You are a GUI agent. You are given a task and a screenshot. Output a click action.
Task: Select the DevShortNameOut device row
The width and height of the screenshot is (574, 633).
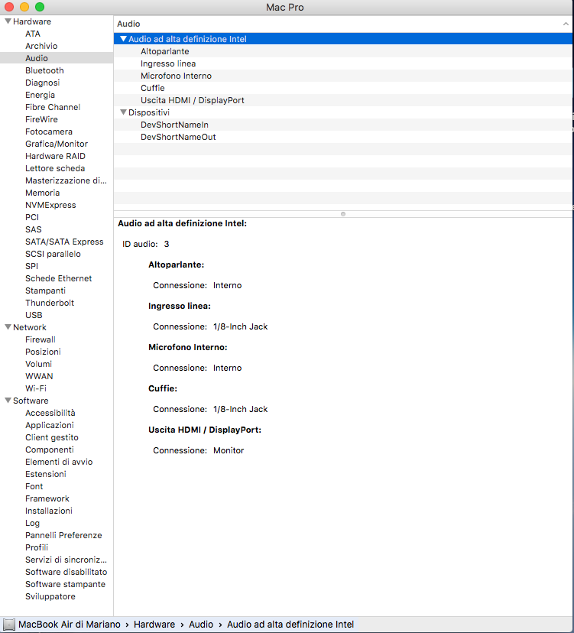pos(178,137)
